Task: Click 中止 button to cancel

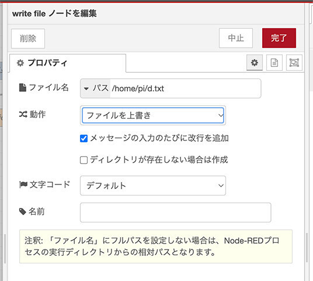Action: coord(236,38)
